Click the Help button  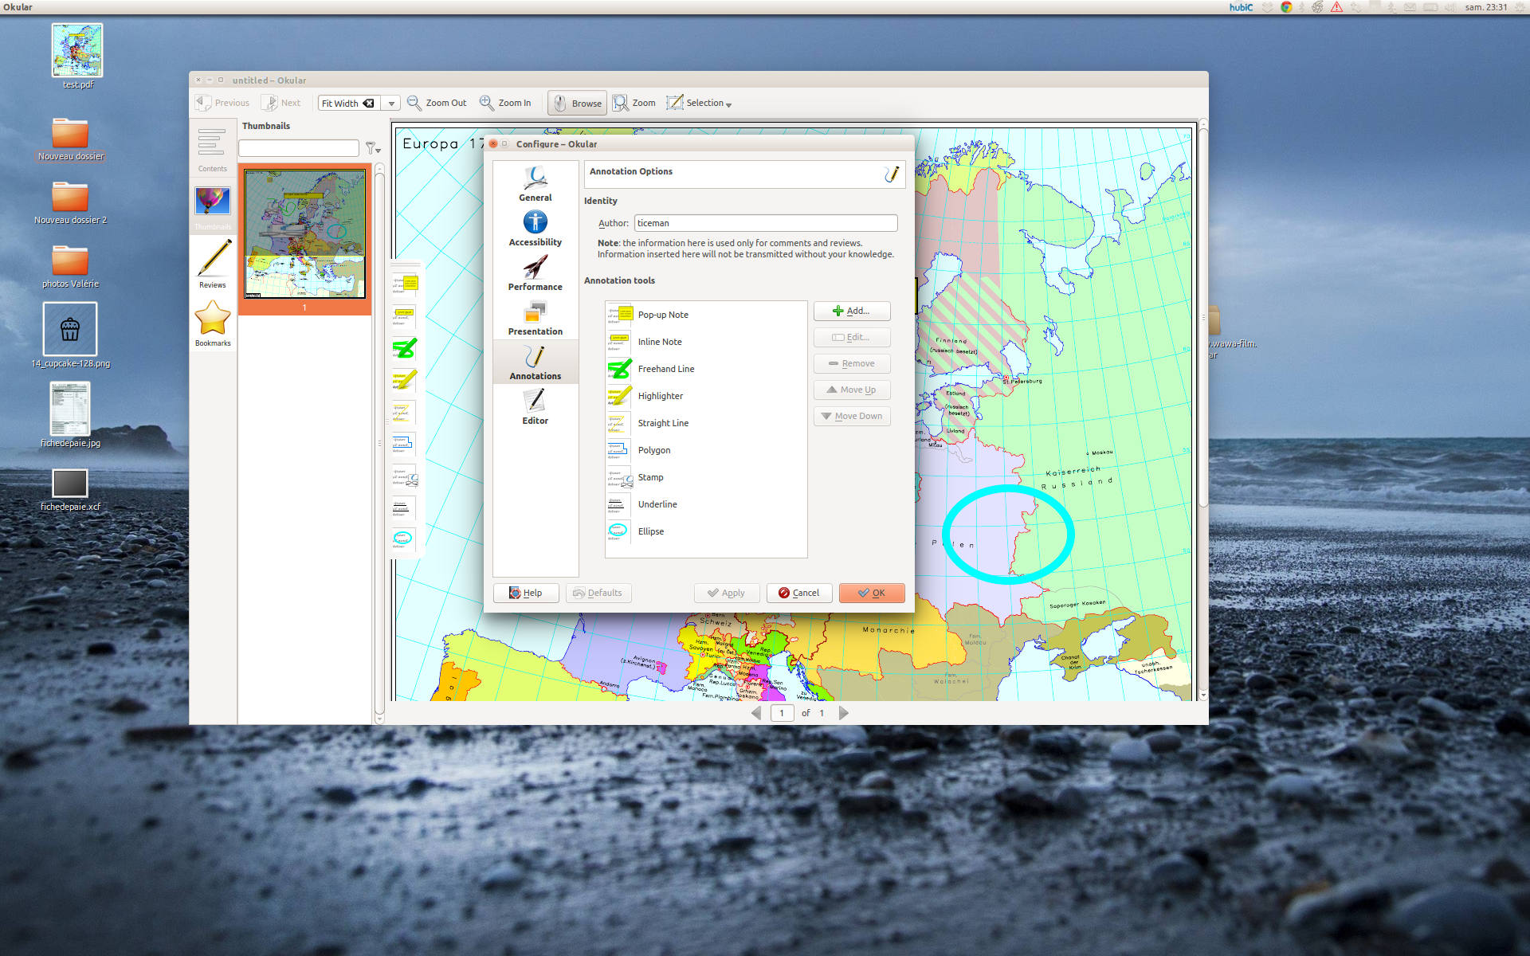pyautogui.click(x=526, y=593)
